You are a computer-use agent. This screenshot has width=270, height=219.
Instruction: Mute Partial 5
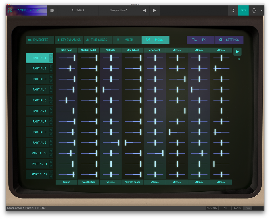(51, 102)
